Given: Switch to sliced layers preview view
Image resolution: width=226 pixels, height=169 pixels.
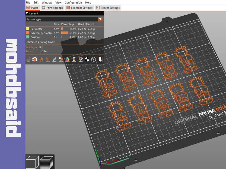Looking at the screenshot, I should click(47, 162).
